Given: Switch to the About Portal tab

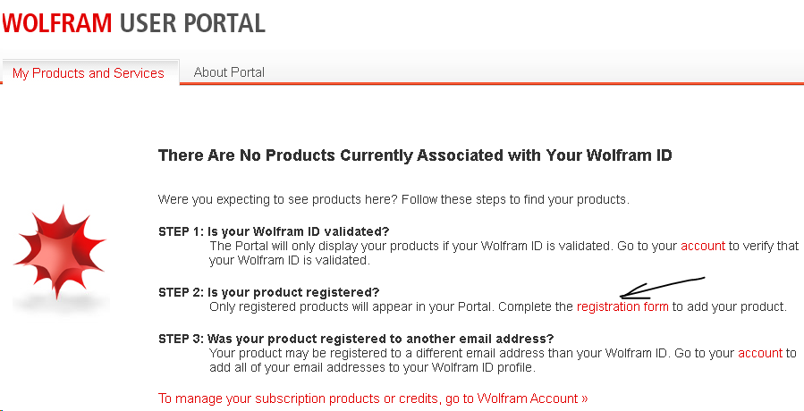Looking at the screenshot, I should pyautogui.click(x=229, y=72).
